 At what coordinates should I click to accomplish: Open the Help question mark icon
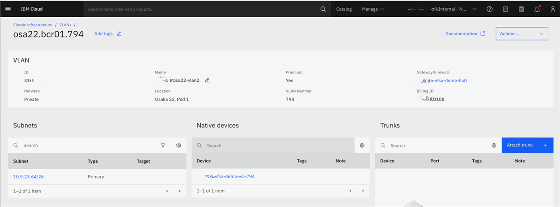coord(490,9)
